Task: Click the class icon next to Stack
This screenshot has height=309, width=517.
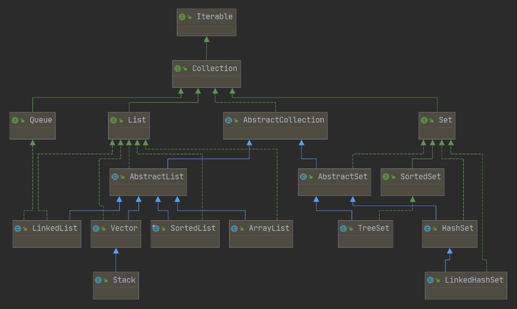Action: tap(98, 280)
